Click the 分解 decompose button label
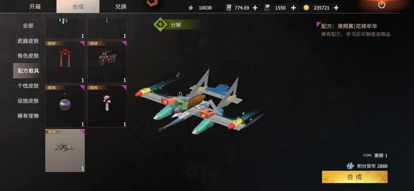 click(176, 25)
